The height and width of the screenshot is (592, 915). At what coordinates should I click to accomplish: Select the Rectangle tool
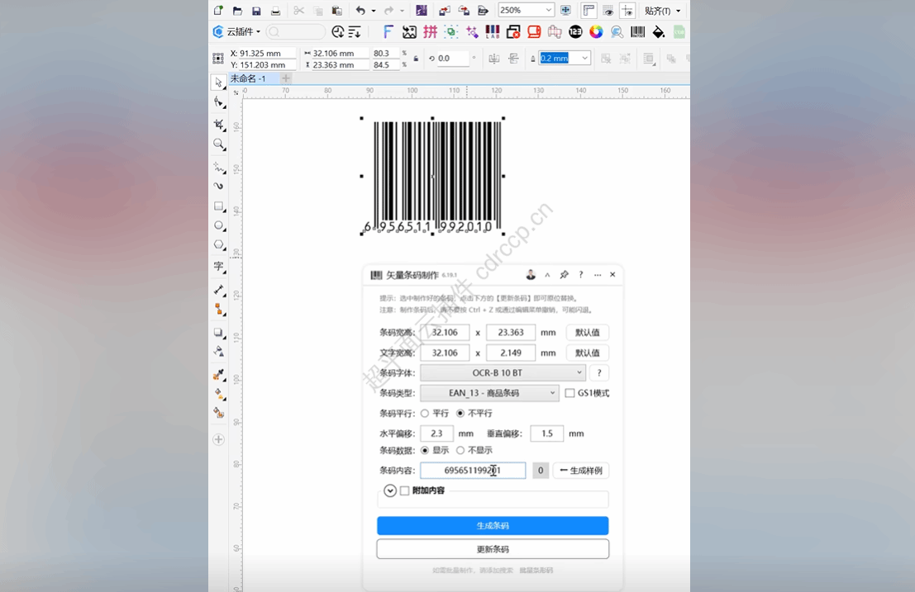pyautogui.click(x=219, y=206)
